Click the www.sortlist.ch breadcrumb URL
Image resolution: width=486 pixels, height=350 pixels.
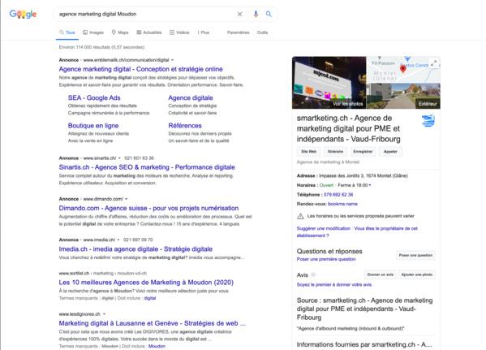pos(102,274)
